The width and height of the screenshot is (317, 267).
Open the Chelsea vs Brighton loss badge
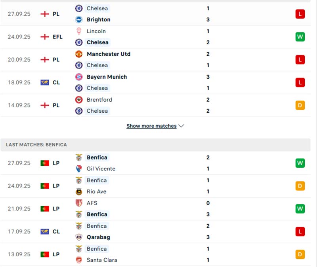[300, 14]
